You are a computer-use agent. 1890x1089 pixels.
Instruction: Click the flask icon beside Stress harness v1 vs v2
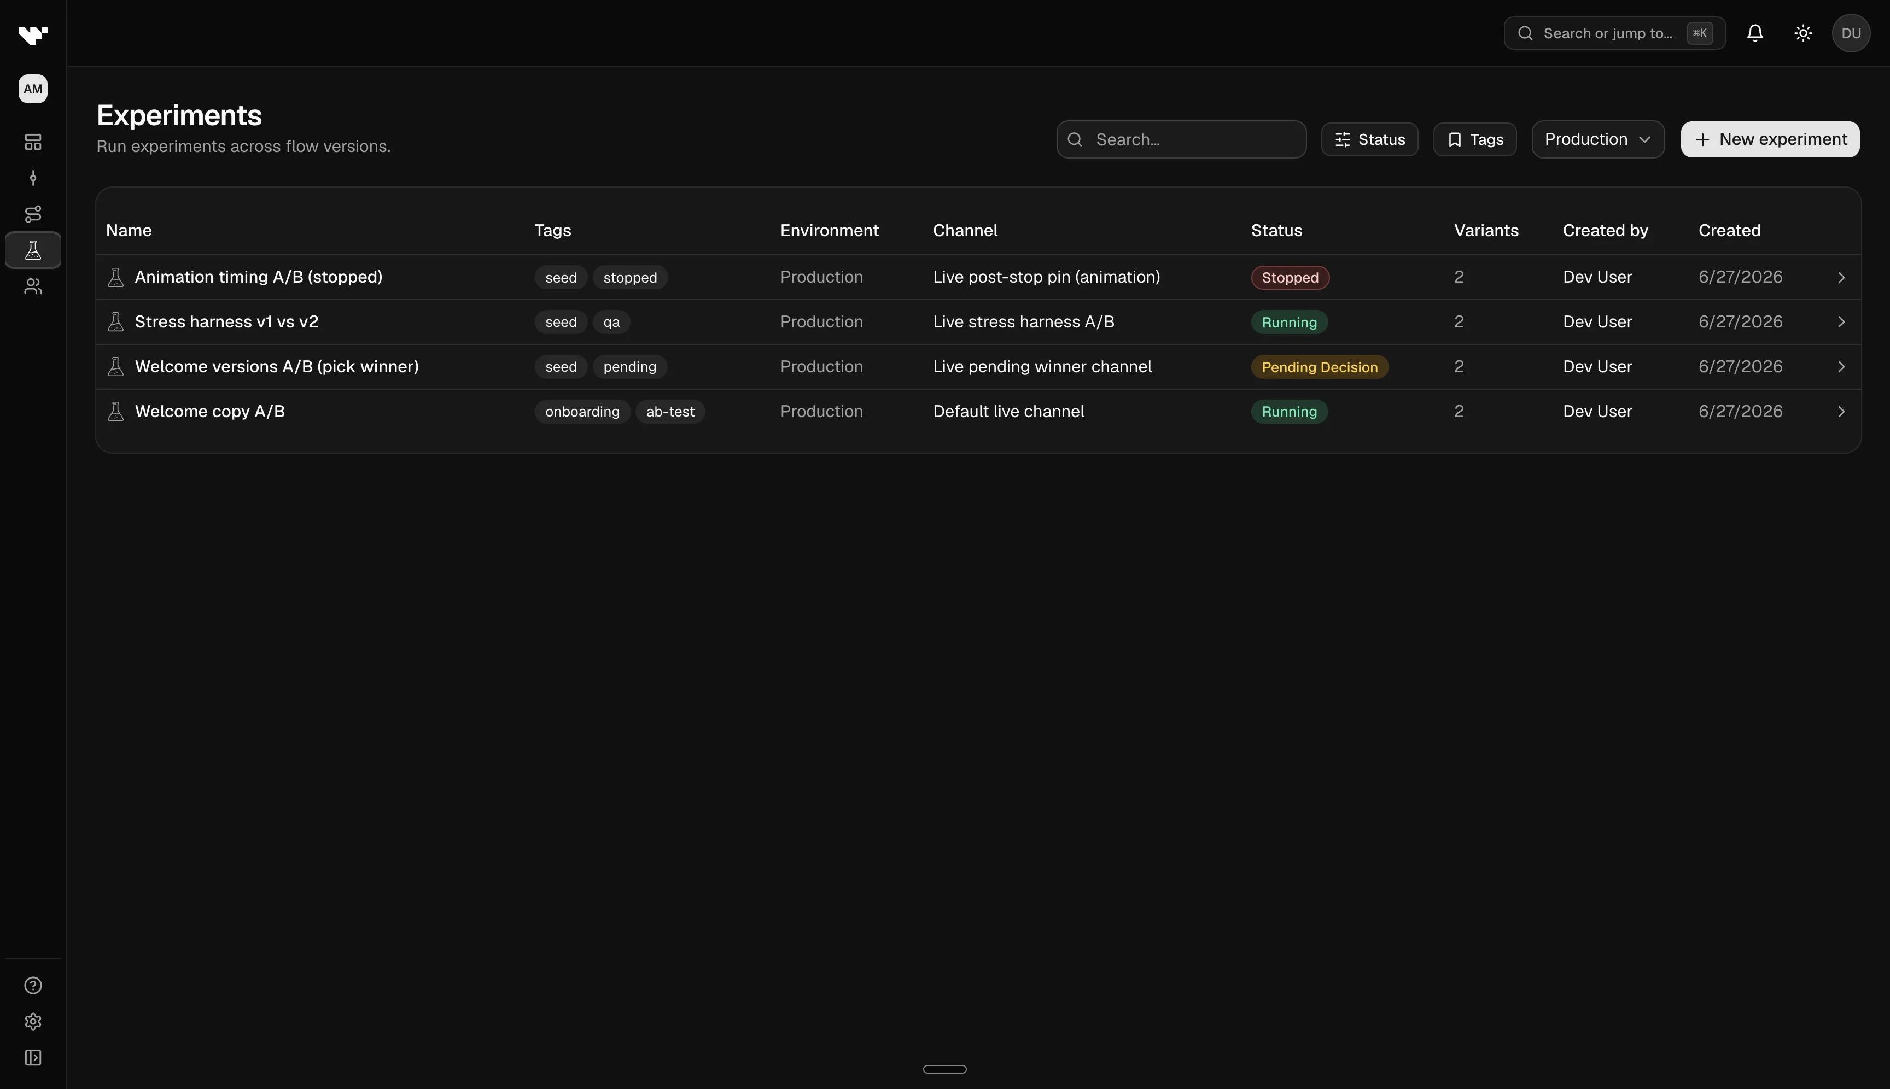coord(115,321)
